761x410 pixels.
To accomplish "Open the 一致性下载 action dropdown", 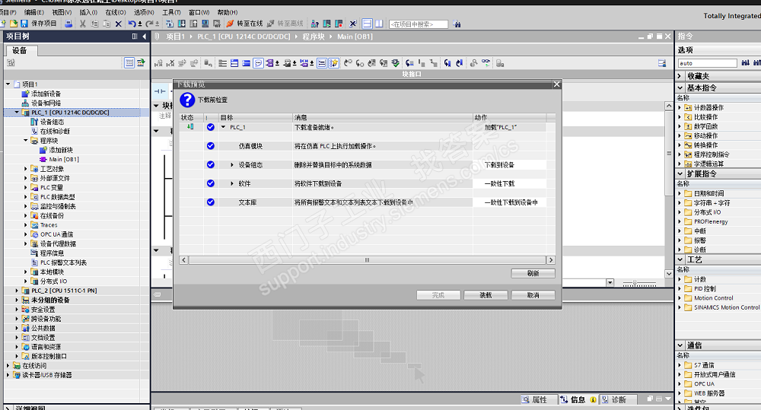I will tap(510, 183).
